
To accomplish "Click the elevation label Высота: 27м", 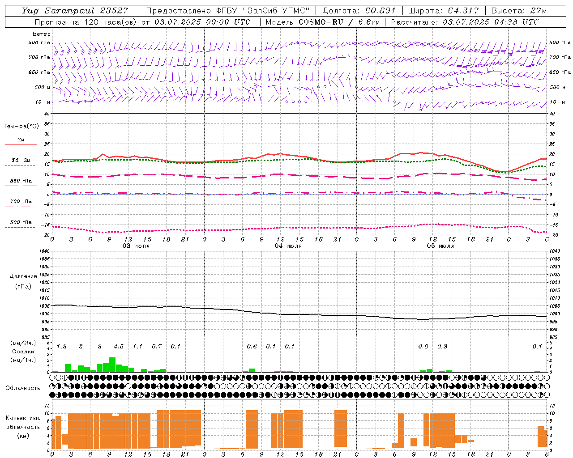I will (x=519, y=11).
